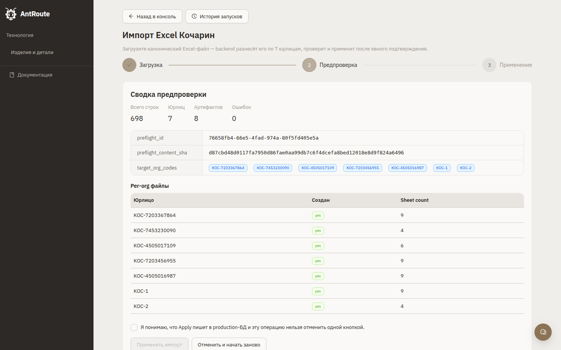Open История запусков button
This screenshot has width=561, height=350.
coord(217,16)
